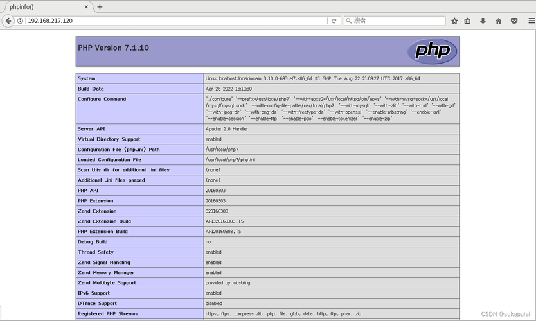Close the phpinfo() tab

(86, 7)
